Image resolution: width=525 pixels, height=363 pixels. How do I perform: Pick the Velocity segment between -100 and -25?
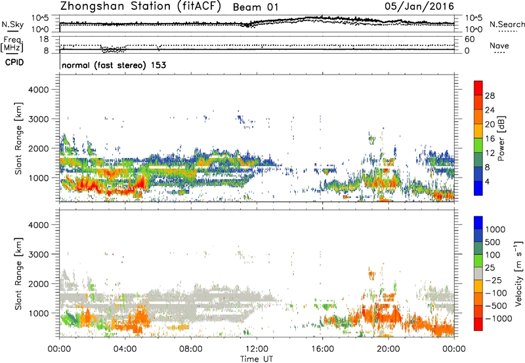tap(478, 286)
